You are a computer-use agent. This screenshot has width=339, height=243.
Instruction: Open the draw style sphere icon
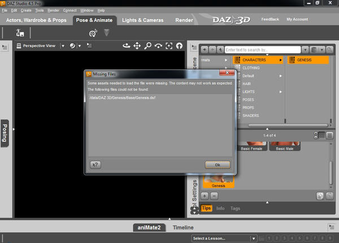coord(72,46)
